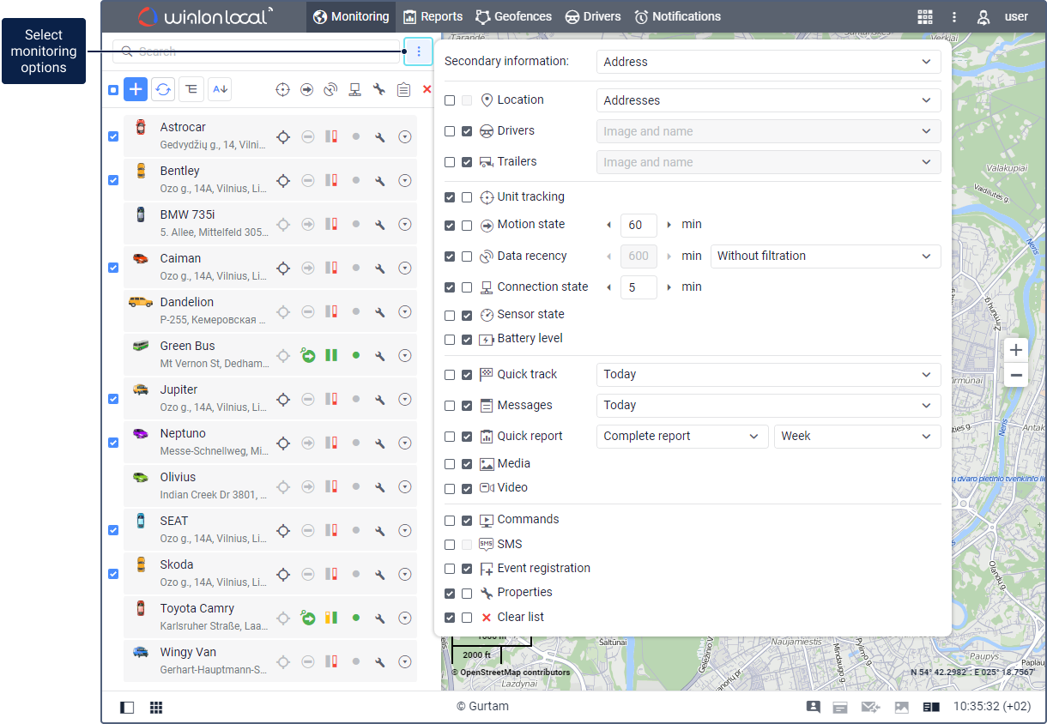The image size is (1047, 724).
Task: Uncheck the Astrocar unit checkbox
Action: point(113,136)
